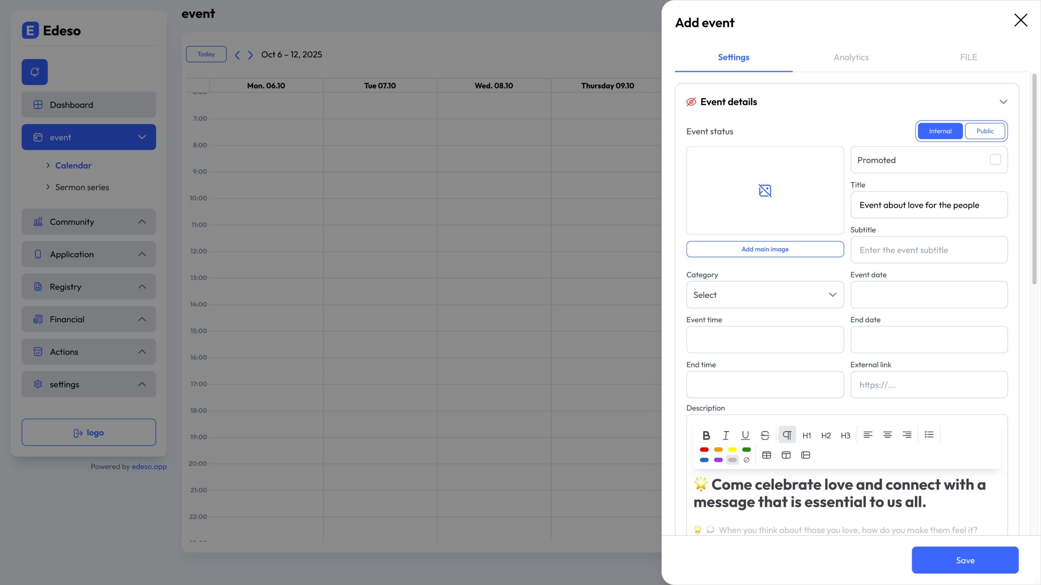
Task: Set event status to Internal
Action: (940, 131)
